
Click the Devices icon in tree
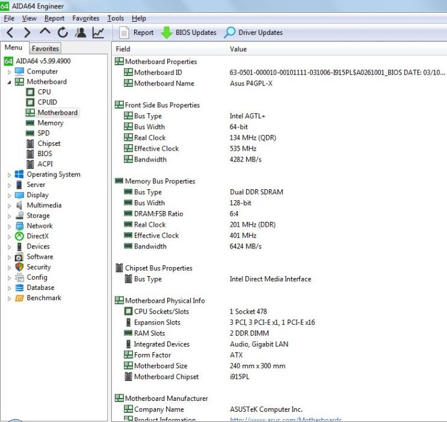19,247
